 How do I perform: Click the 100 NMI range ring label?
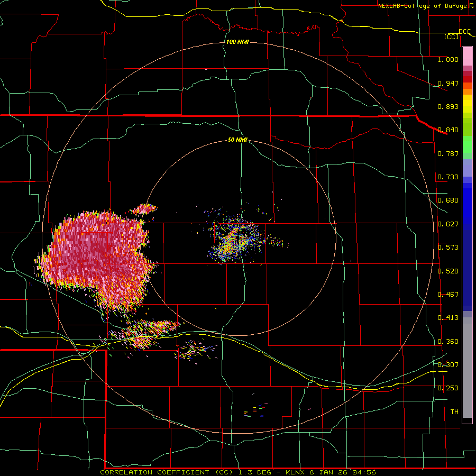point(237,42)
